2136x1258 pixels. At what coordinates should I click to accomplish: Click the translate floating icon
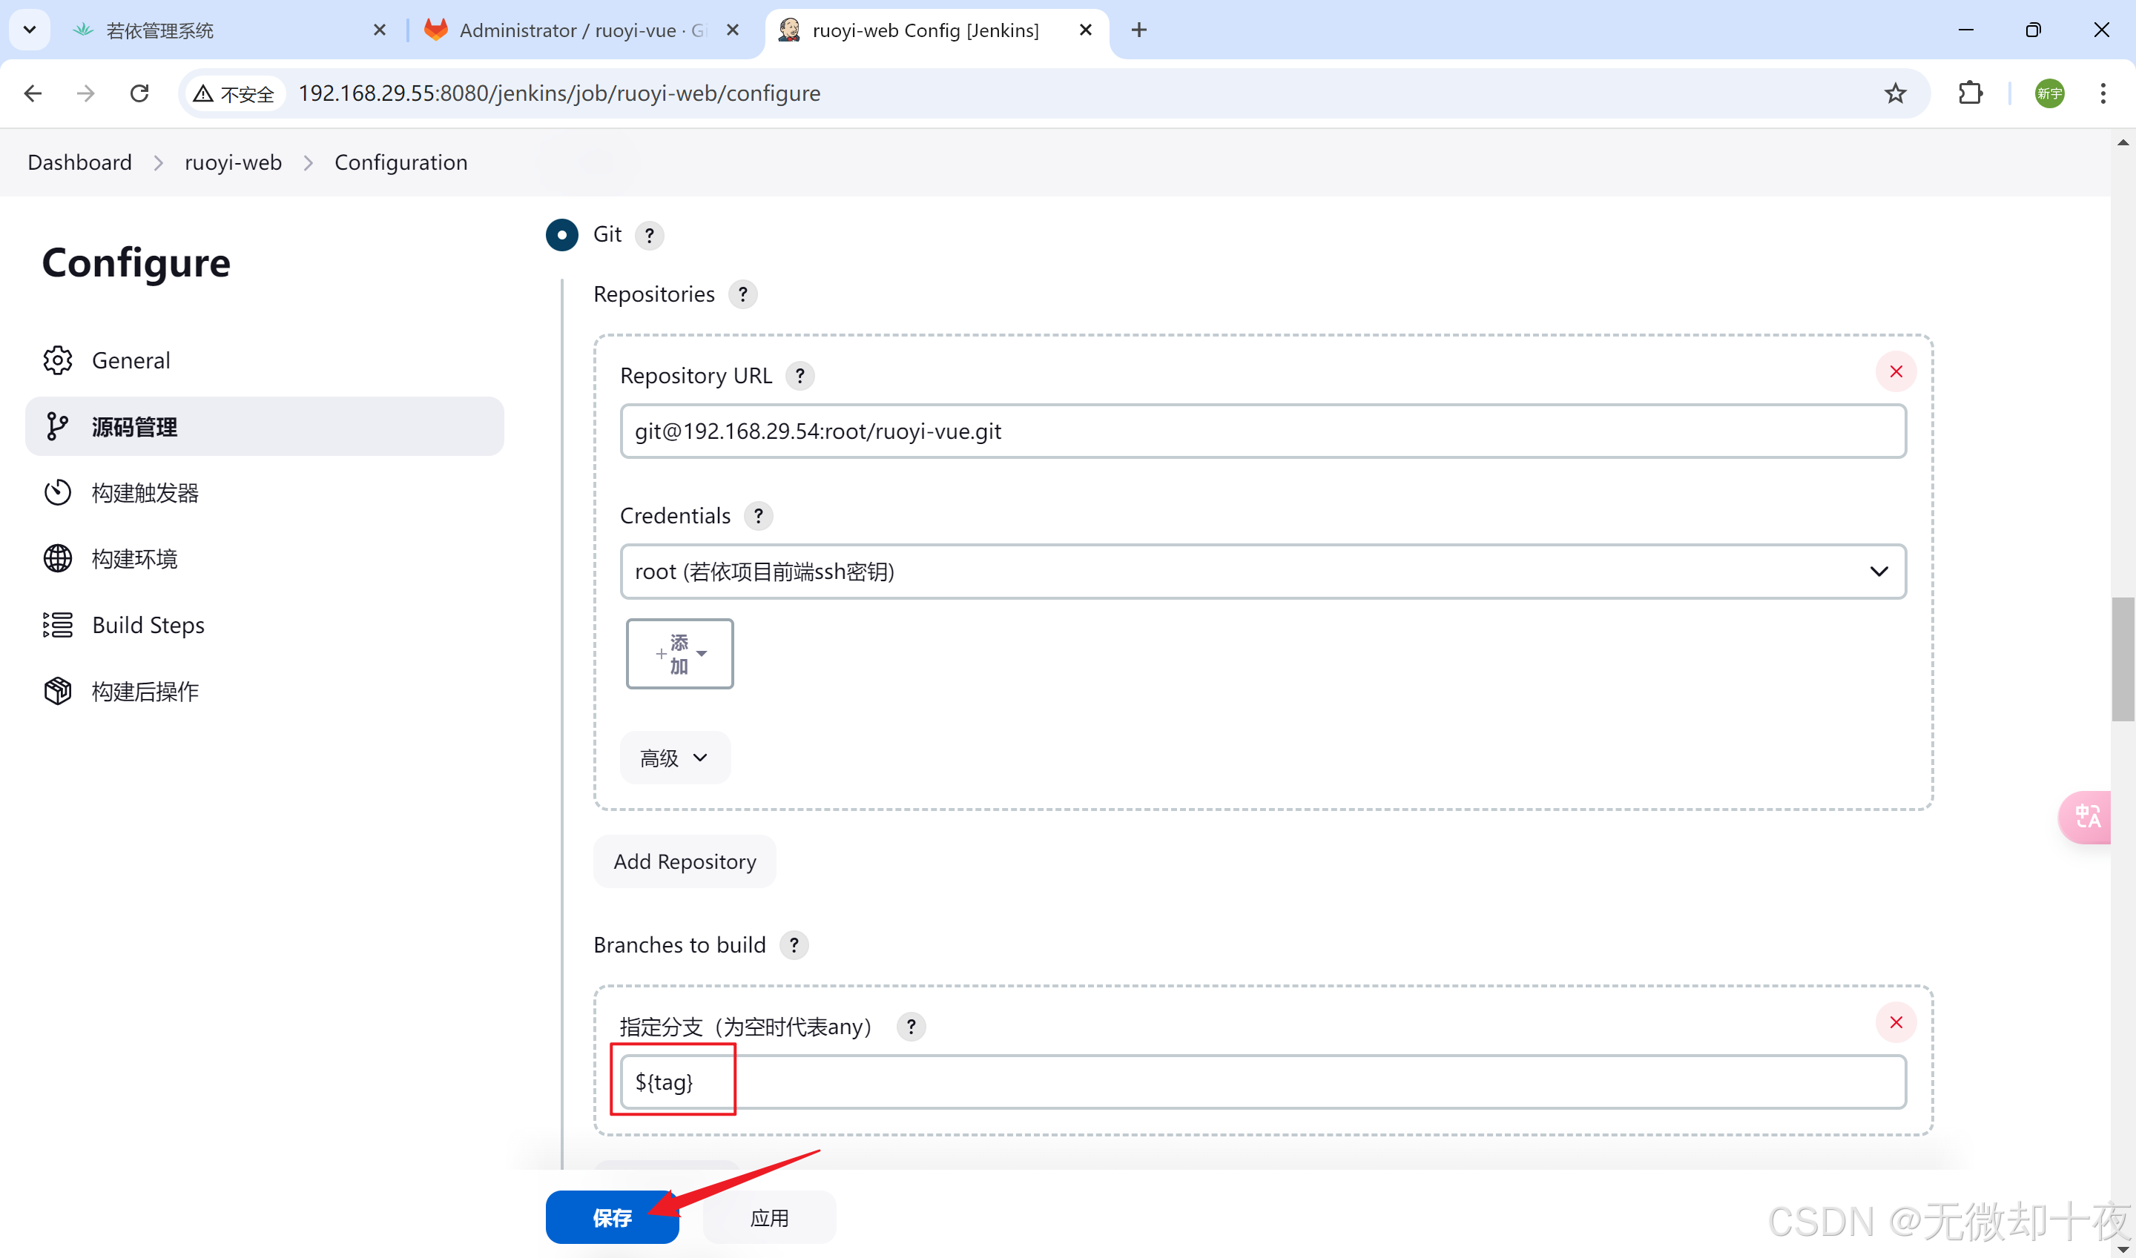click(2086, 817)
